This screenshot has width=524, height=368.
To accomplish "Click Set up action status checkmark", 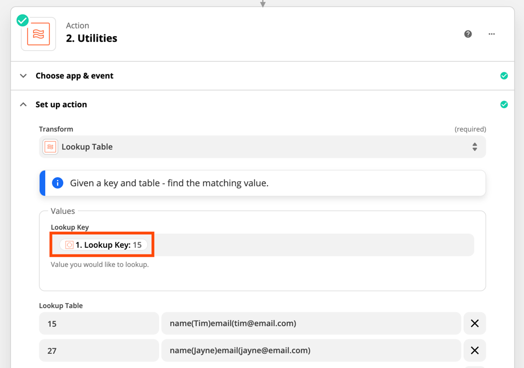I will [x=504, y=105].
